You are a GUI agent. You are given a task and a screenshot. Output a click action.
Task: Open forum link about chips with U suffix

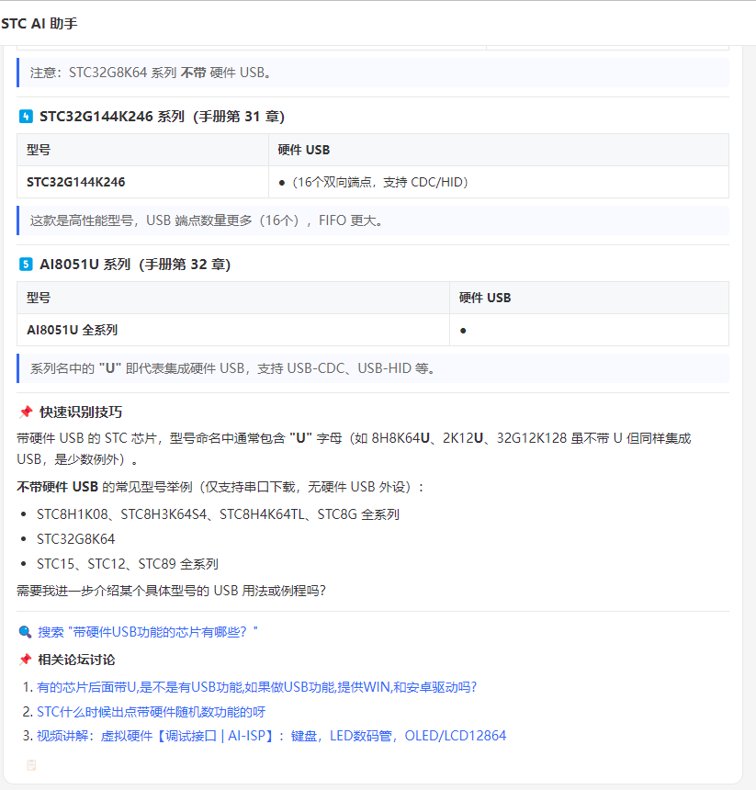coord(256,687)
